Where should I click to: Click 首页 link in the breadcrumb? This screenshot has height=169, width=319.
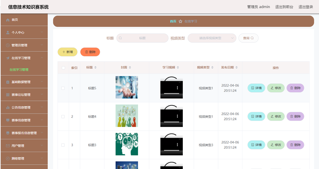point(173,21)
